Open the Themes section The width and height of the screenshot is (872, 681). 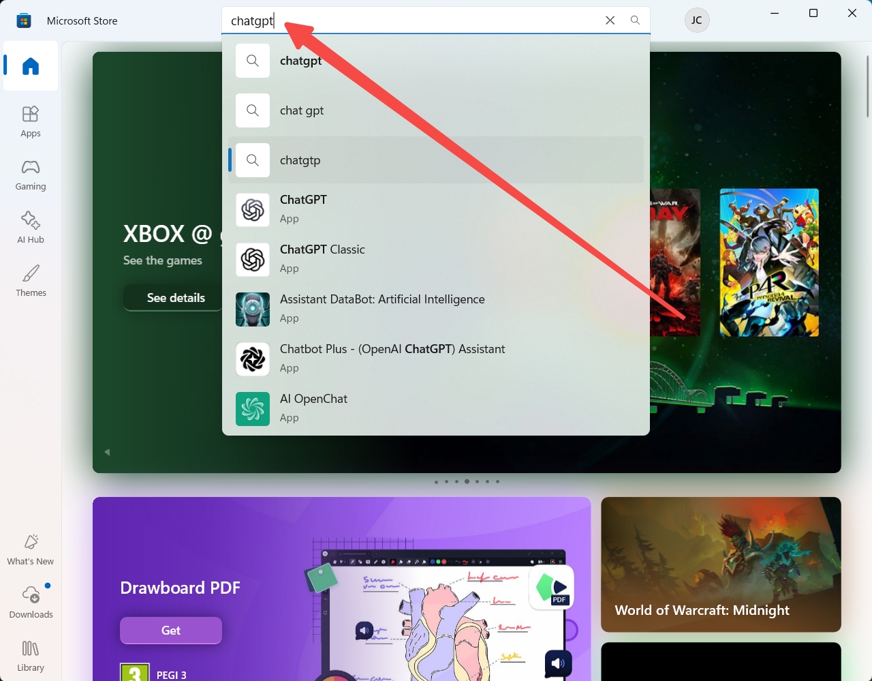click(31, 281)
